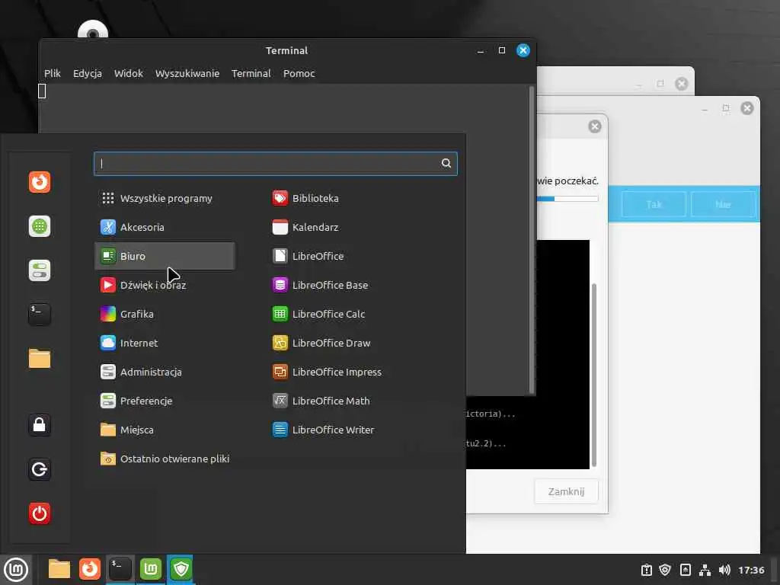Select the Biuro category
Viewport: 780px width, 585px height.
165,256
